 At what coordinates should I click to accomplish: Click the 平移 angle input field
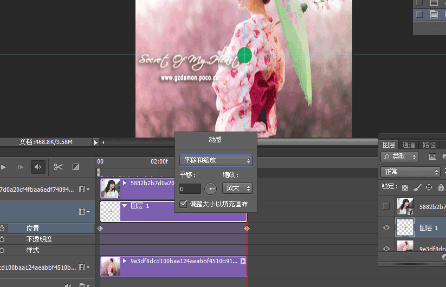[x=190, y=188]
